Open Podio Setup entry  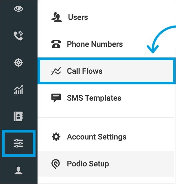point(106,164)
